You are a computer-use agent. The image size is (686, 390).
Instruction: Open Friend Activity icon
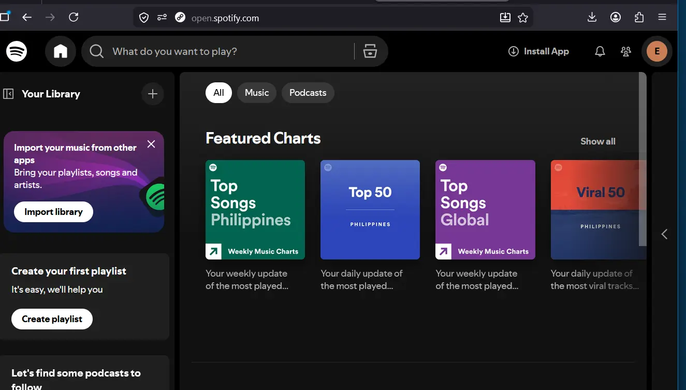(x=626, y=51)
